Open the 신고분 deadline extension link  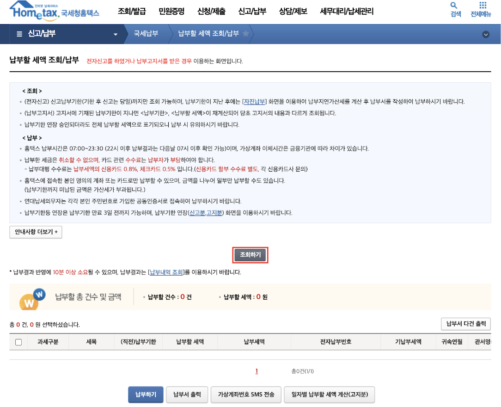(197, 213)
